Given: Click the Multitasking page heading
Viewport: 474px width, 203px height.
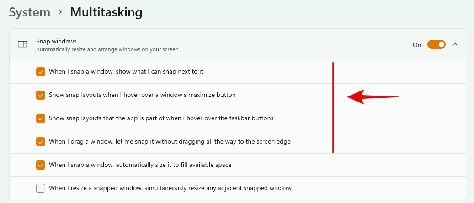Looking at the screenshot, I should [x=106, y=12].
